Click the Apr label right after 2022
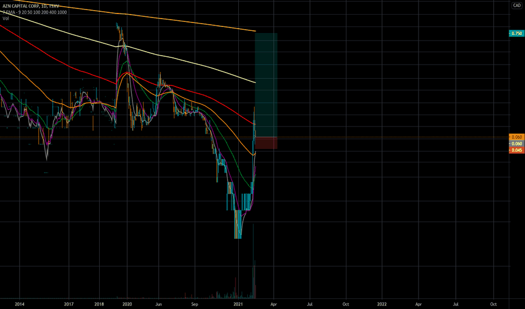Viewport: 525px width, 309px height. [x=419, y=304]
